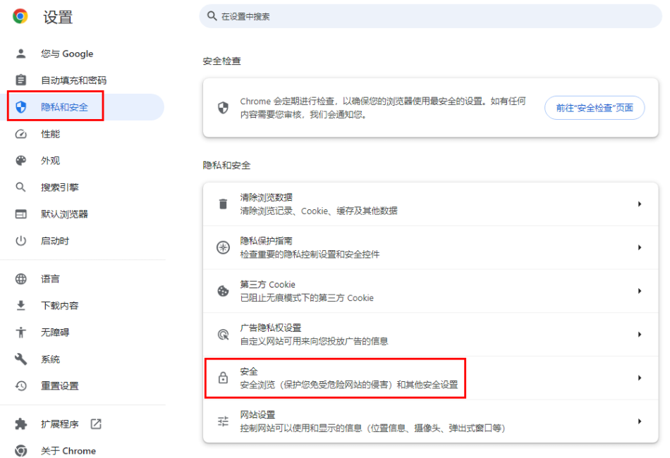Expand the 网站设置 row arrow
This screenshot has width=670, height=458.
coord(640,422)
